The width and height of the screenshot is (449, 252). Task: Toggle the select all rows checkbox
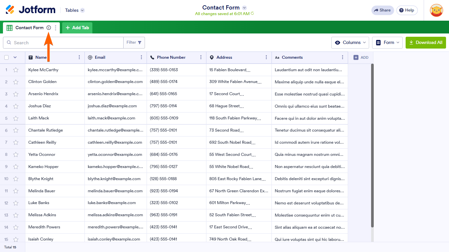click(7, 57)
